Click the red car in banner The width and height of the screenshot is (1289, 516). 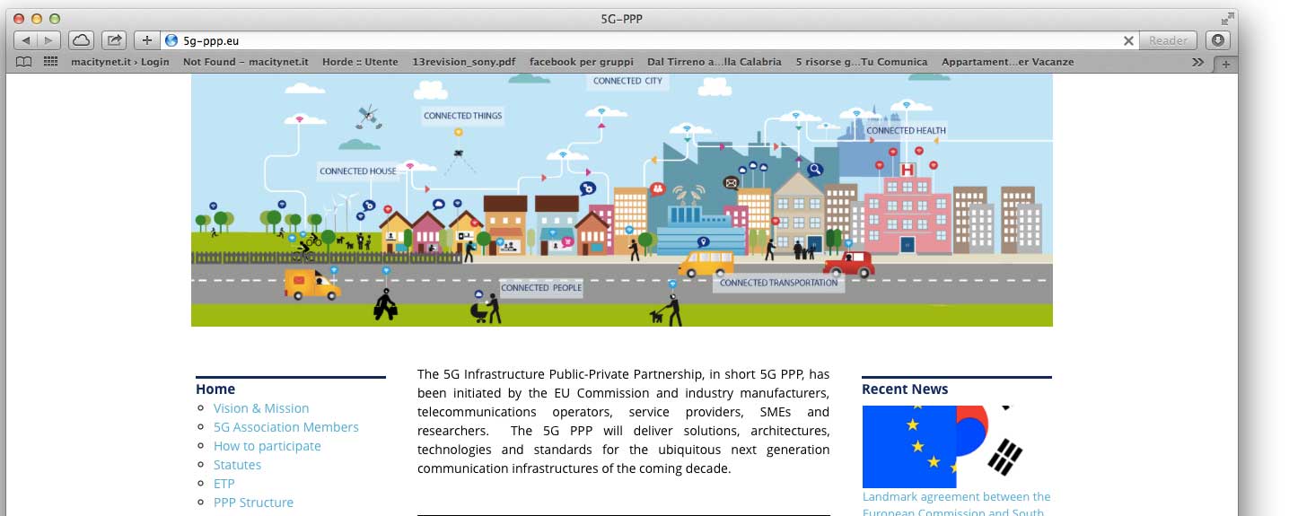848,263
